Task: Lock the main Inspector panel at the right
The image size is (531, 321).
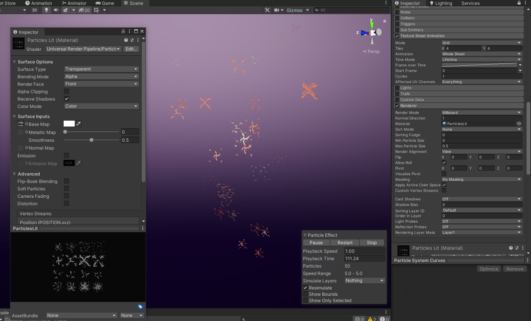Action: pyautogui.click(x=519, y=3)
